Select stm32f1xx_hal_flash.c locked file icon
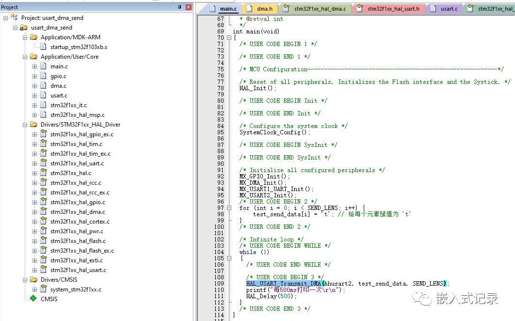Image resolution: width=515 pixels, height=321 pixels. tap(44, 240)
